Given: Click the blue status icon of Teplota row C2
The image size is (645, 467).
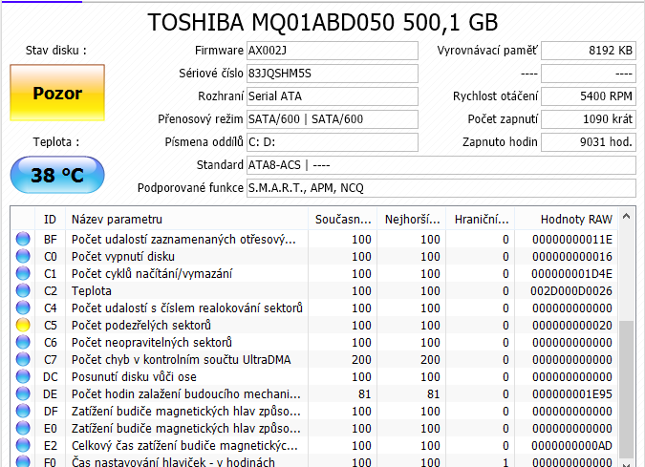Looking at the screenshot, I should pyautogui.click(x=23, y=290).
